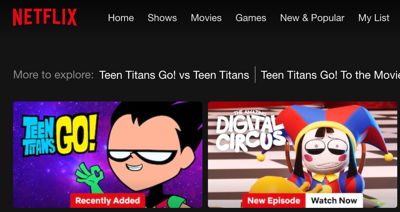Select the Teen Titans Go! show thumbnail

(x=108, y=155)
